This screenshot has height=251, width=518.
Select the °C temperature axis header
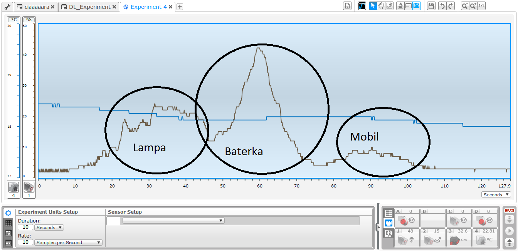point(14,20)
